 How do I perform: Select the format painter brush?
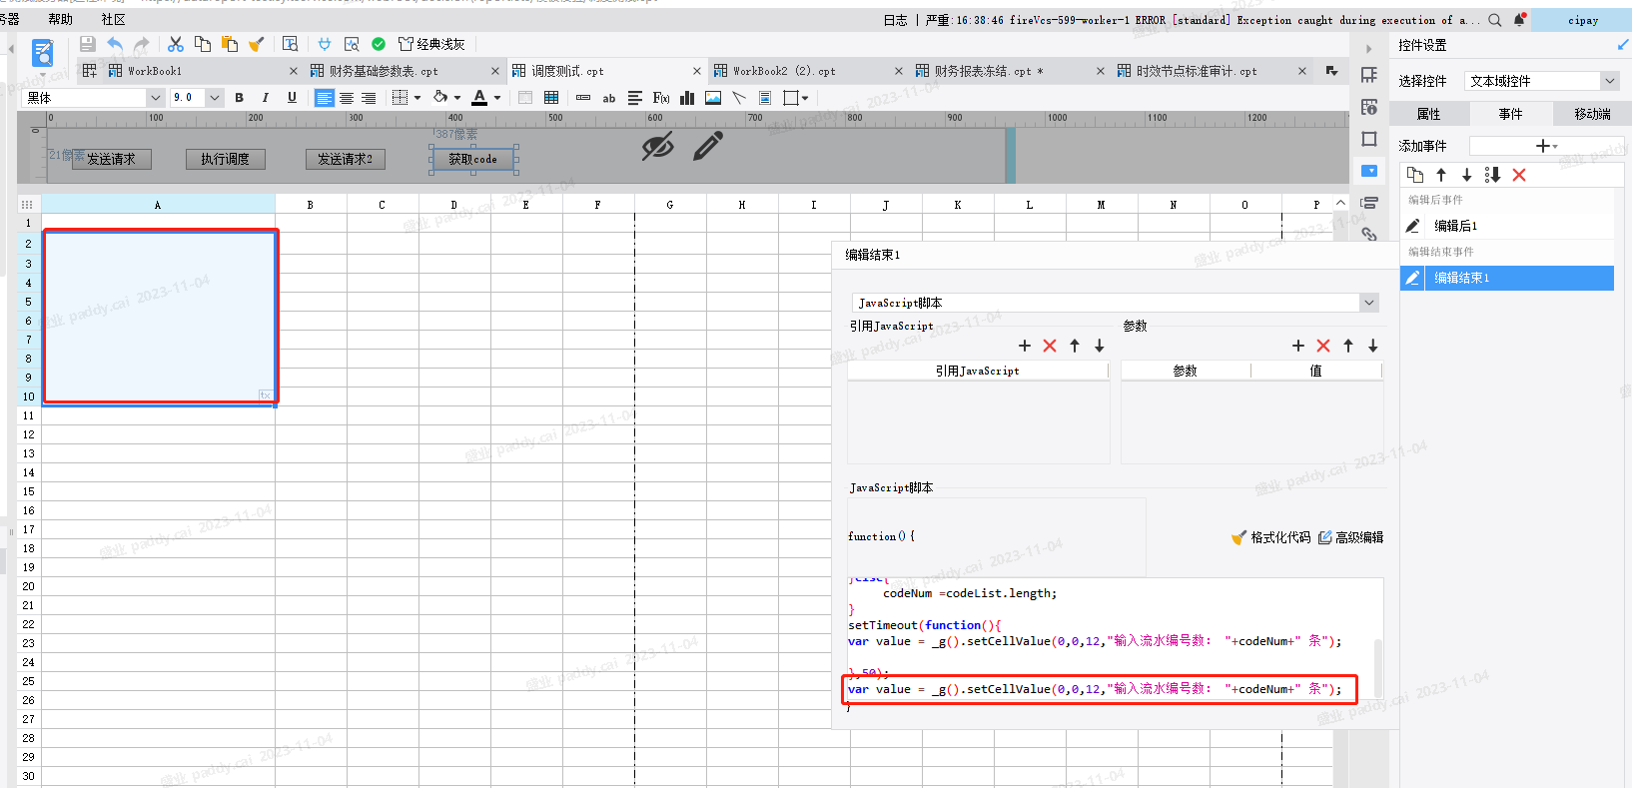coord(257,44)
